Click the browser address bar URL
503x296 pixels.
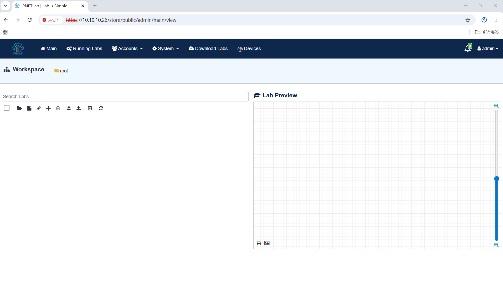[121, 20]
